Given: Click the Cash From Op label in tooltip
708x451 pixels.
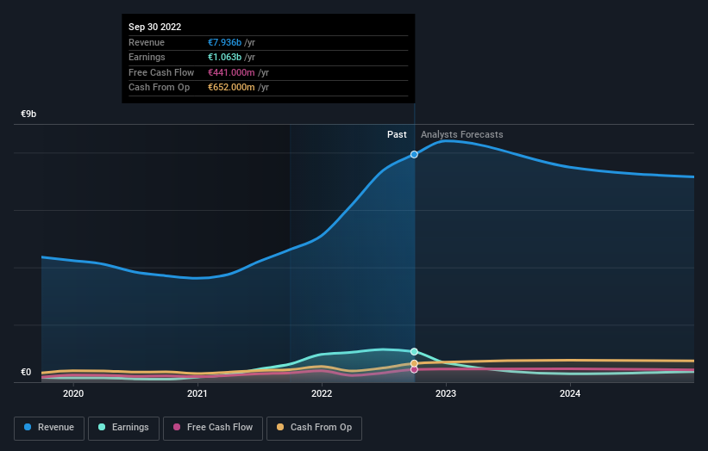Looking at the screenshot, I should point(159,88).
